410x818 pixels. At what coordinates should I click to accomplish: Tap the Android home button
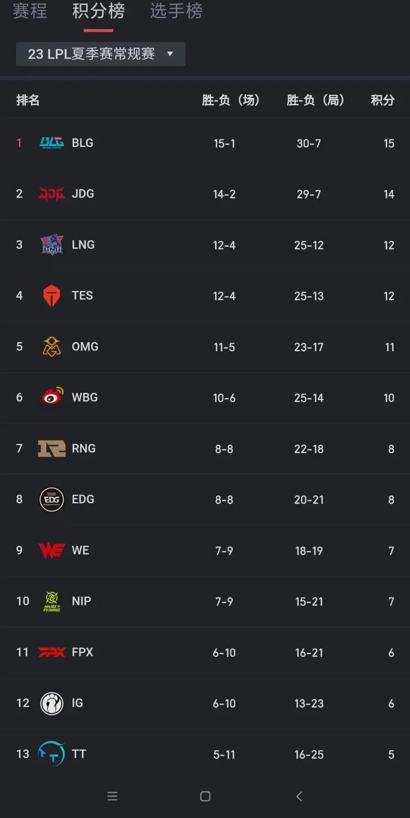(206, 796)
